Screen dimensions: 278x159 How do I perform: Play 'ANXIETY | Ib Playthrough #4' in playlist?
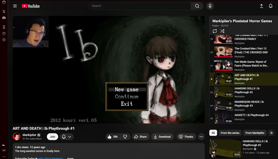pos(244,118)
